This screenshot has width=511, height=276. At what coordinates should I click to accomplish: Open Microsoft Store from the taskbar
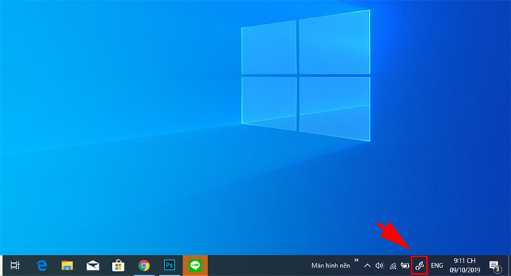pos(118,265)
